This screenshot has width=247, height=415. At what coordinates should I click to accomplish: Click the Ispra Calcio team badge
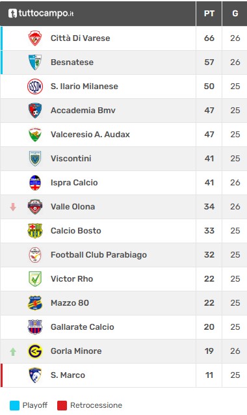35,183
